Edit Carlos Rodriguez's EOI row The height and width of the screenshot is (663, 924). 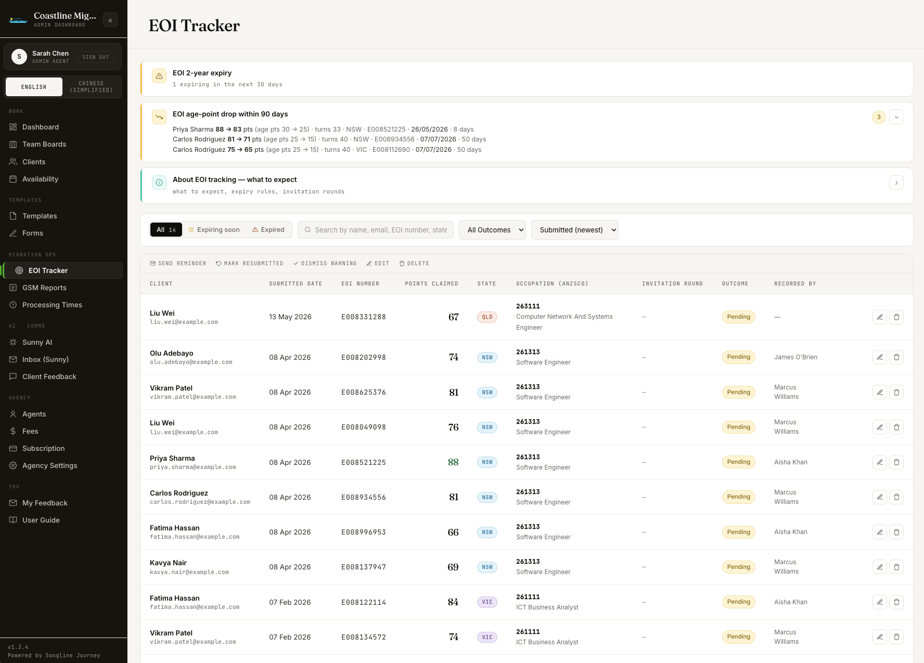880,497
